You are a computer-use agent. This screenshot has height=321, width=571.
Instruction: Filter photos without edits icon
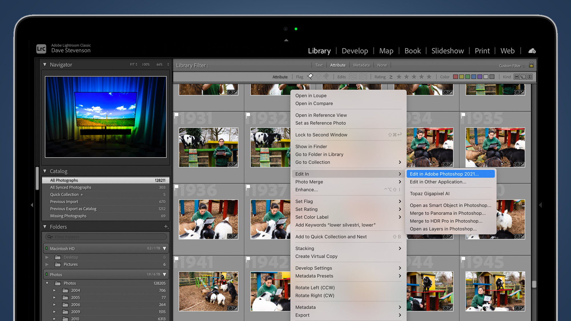[363, 76]
